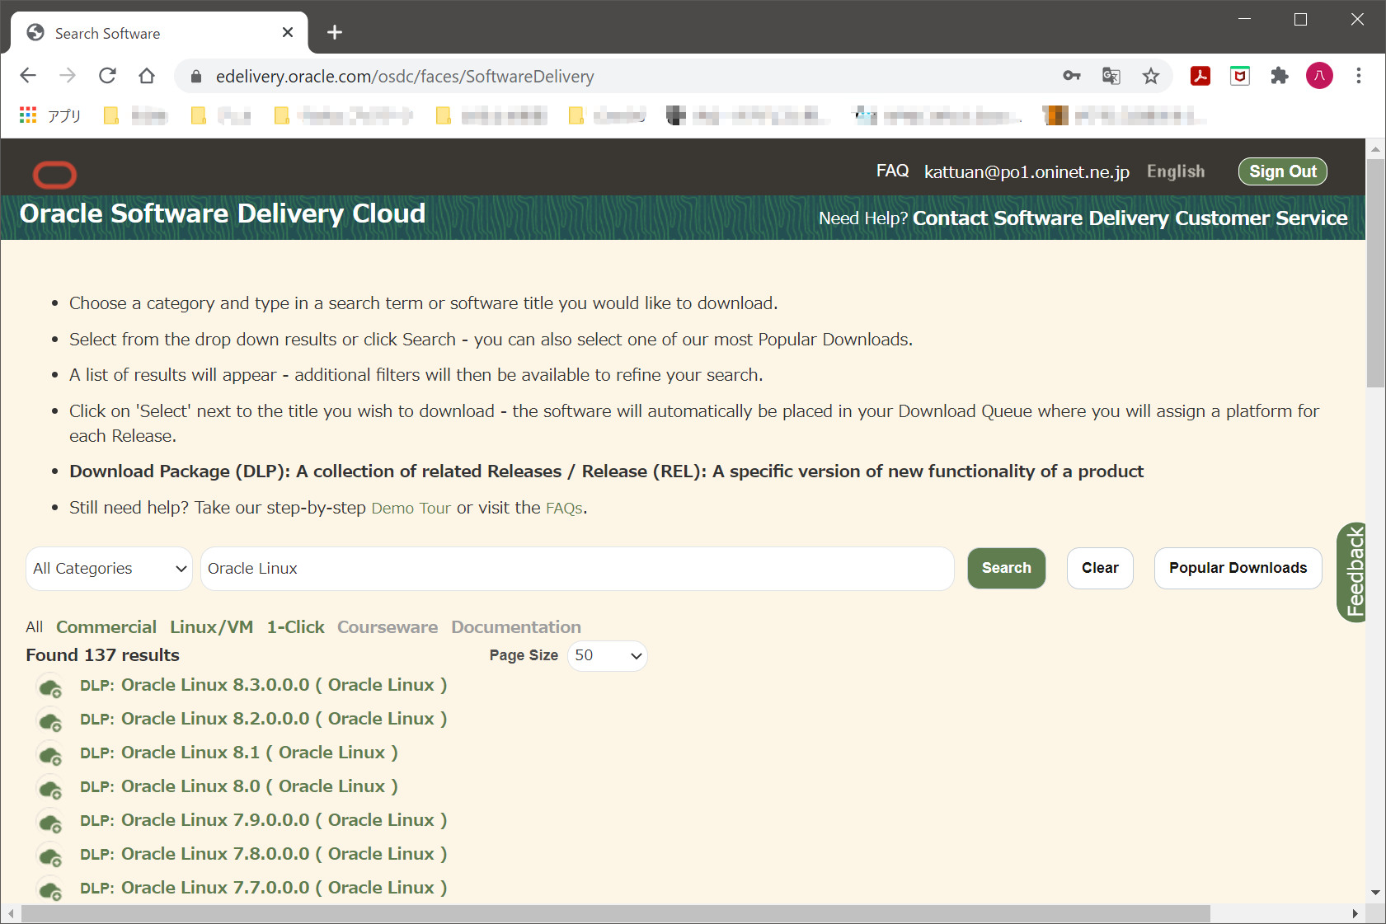Viewport: 1386px width, 924px height.
Task: Click cloud icon beside Oracle Linux 7.7.0.0.0
Action: point(51,890)
